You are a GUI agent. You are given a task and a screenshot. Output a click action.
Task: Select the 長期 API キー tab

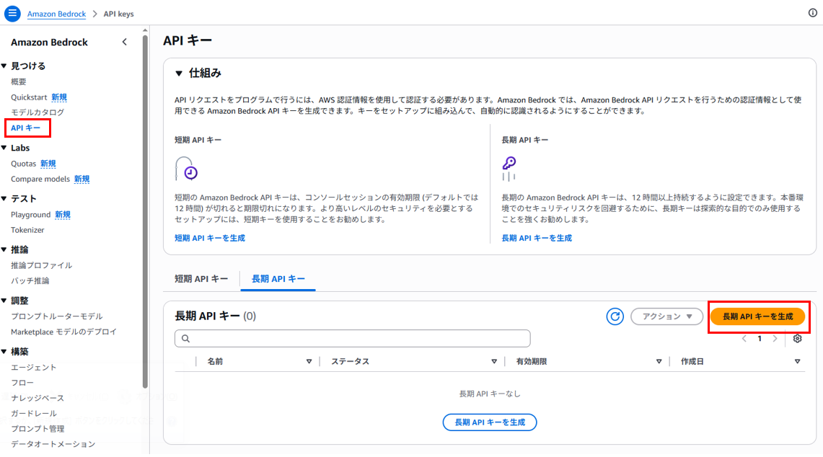(278, 279)
